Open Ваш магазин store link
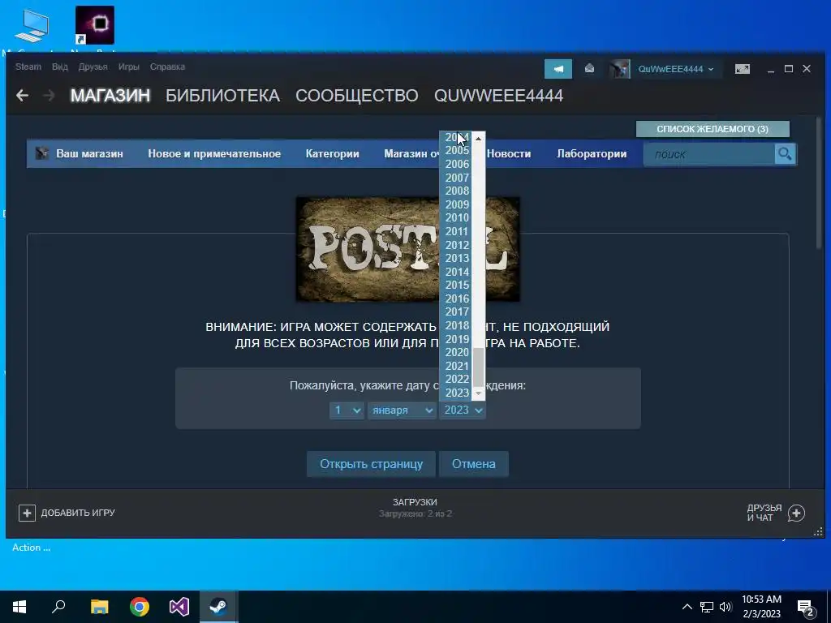Screen dimensions: 831x623 pyautogui.click(x=89, y=153)
